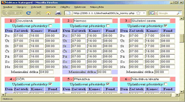Image resolution: width=185 pixels, height=102 pixels.
Task: Click Nemoc Tuesday Fond field
Action: click(x=110, y=41)
